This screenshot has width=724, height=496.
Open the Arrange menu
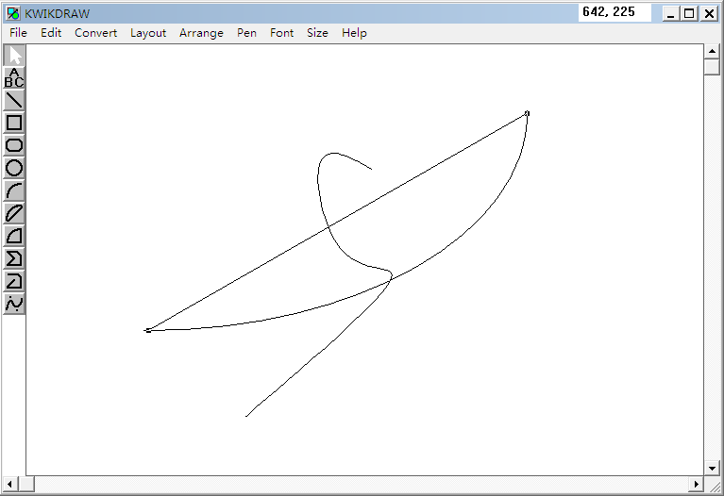(201, 33)
